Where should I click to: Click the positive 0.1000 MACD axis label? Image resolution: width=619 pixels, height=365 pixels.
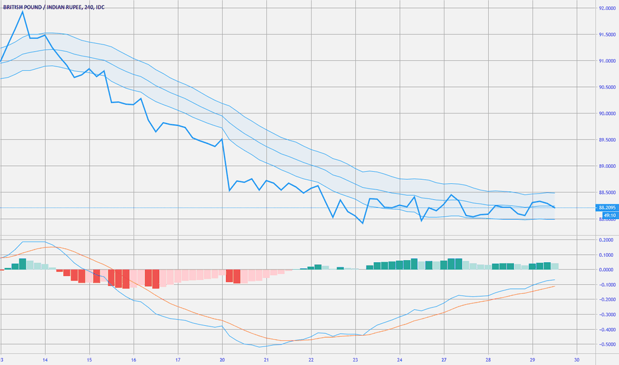click(606, 255)
